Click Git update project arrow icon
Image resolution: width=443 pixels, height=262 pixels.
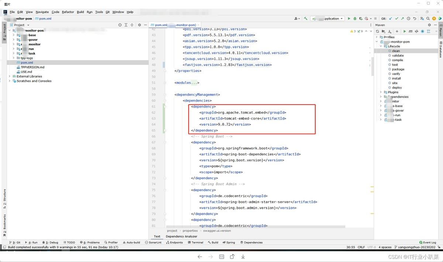(x=390, y=18)
